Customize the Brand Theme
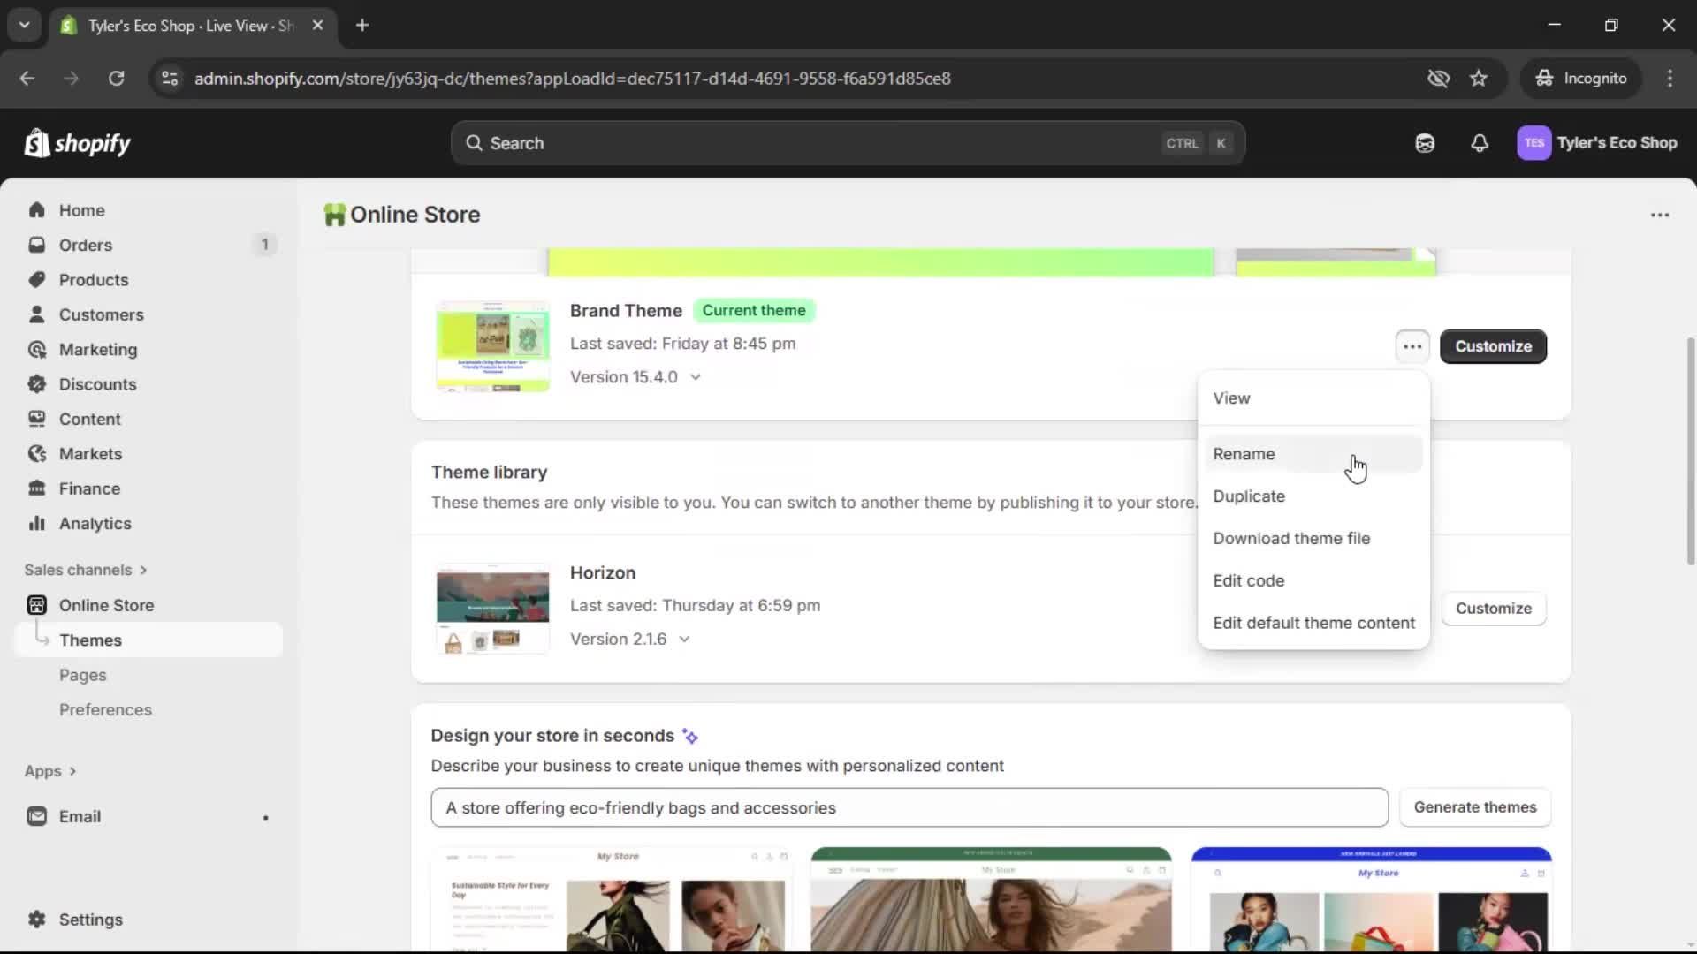Image resolution: width=1697 pixels, height=954 pixels. coord(1493,346)
